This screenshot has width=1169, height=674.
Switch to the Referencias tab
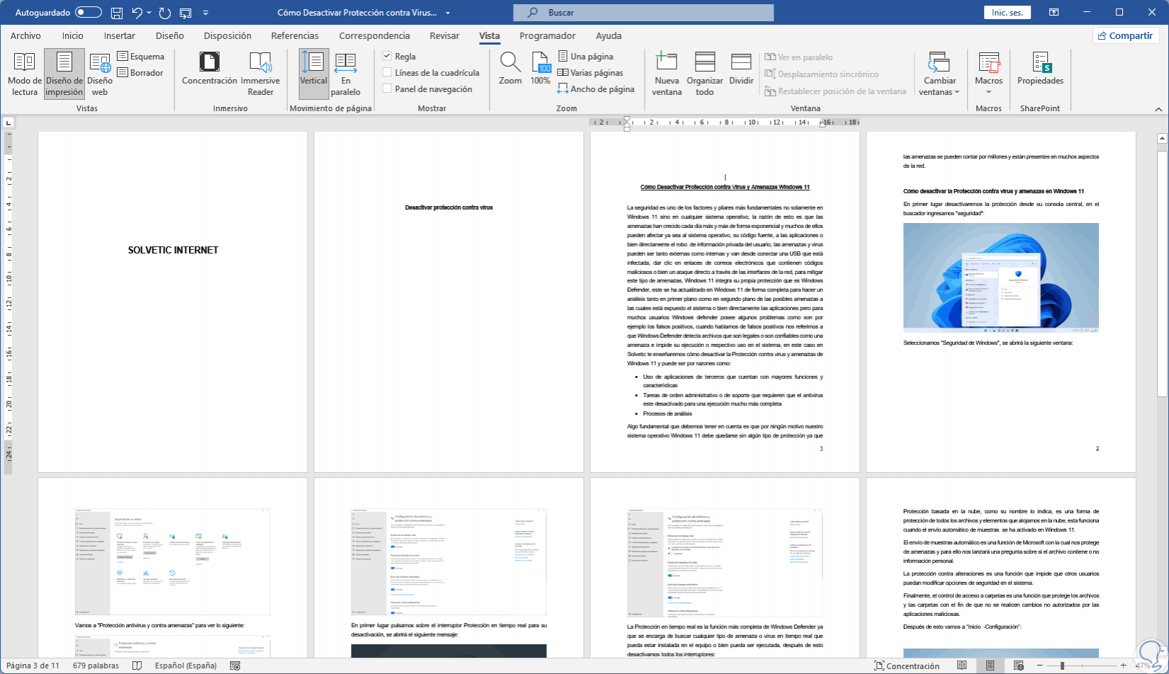295,35
